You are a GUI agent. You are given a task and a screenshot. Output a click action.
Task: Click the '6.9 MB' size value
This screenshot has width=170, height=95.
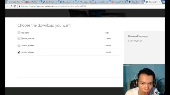point(108,45)
